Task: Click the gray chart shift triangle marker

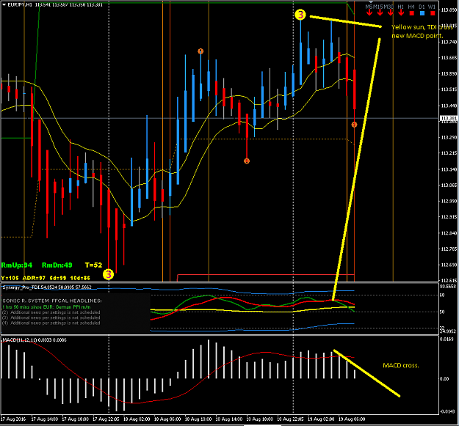Action: click(371, 1)
